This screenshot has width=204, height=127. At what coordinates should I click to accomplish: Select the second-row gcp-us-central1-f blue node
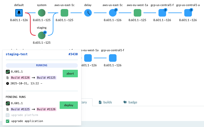pyautogui.click(x=112, y=58)
